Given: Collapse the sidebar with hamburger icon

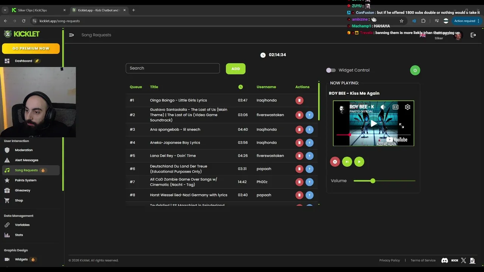Looking at the screenshot, I should pyautogui.click(x=71, y=35).
